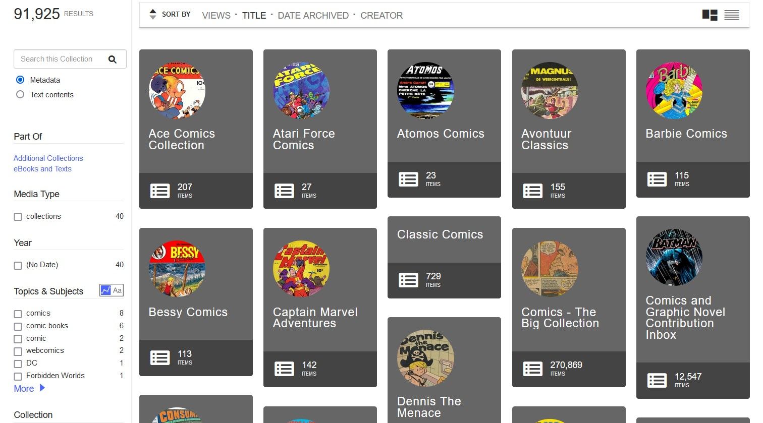This screenshot has width=763, height=423.
Task: Open Ace Comics Collection title
Action: click(x=182, y=139)
